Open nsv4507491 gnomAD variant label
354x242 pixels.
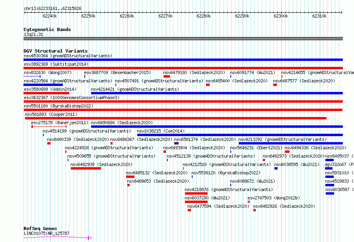pos(159,81)
